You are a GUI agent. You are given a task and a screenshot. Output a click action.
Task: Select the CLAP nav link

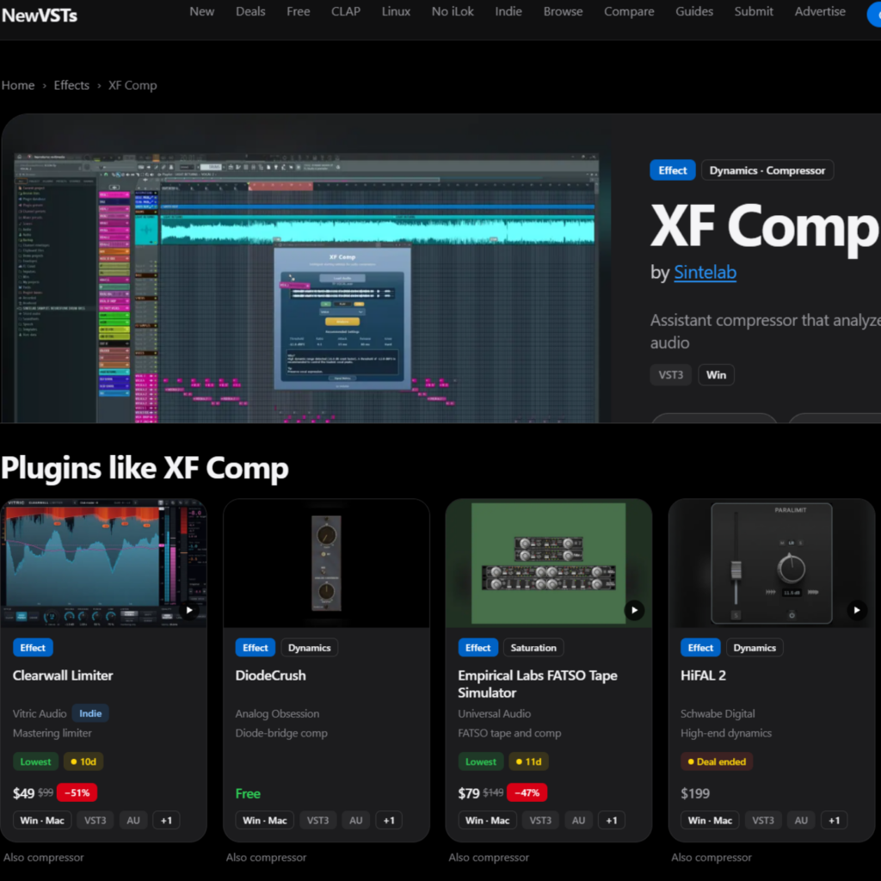[346, 11]
